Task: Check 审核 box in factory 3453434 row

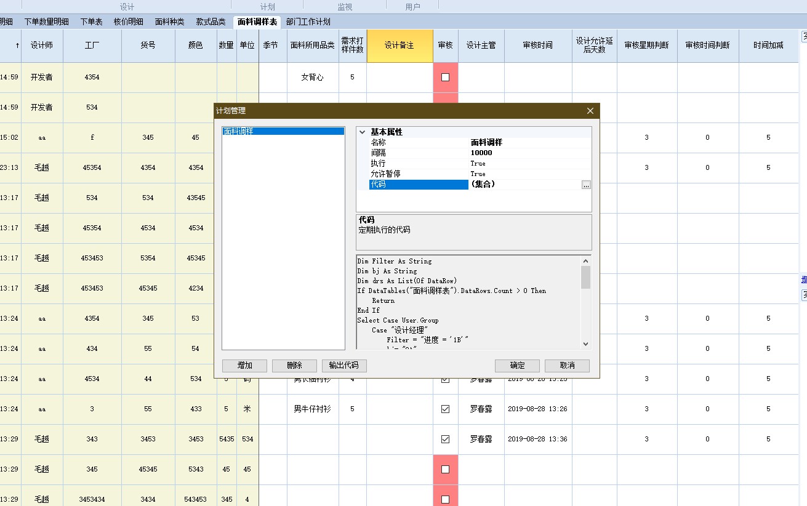Action: pos(446,499)
